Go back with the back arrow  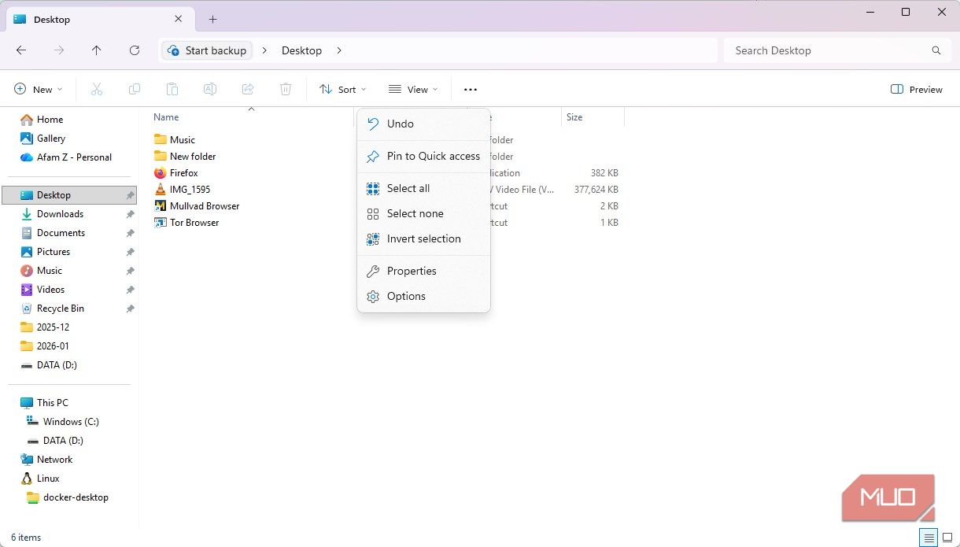click(21, 50)
